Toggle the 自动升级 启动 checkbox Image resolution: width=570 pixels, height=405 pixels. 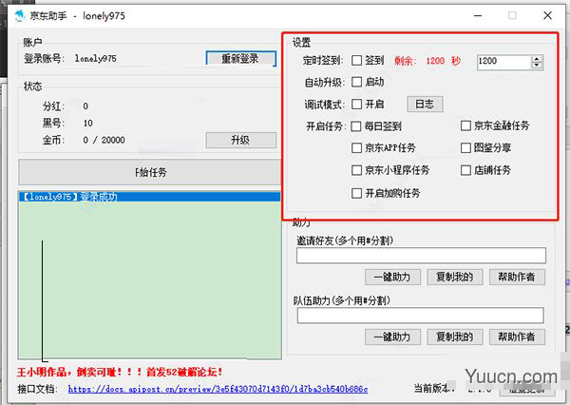356,82
